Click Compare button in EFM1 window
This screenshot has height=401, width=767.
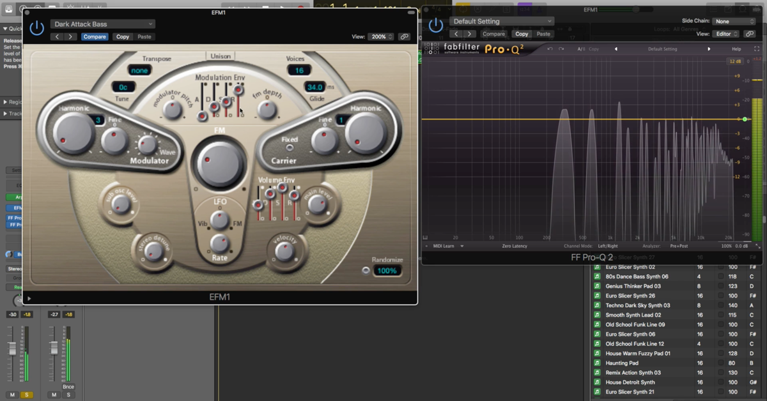[x=95, y=37]
